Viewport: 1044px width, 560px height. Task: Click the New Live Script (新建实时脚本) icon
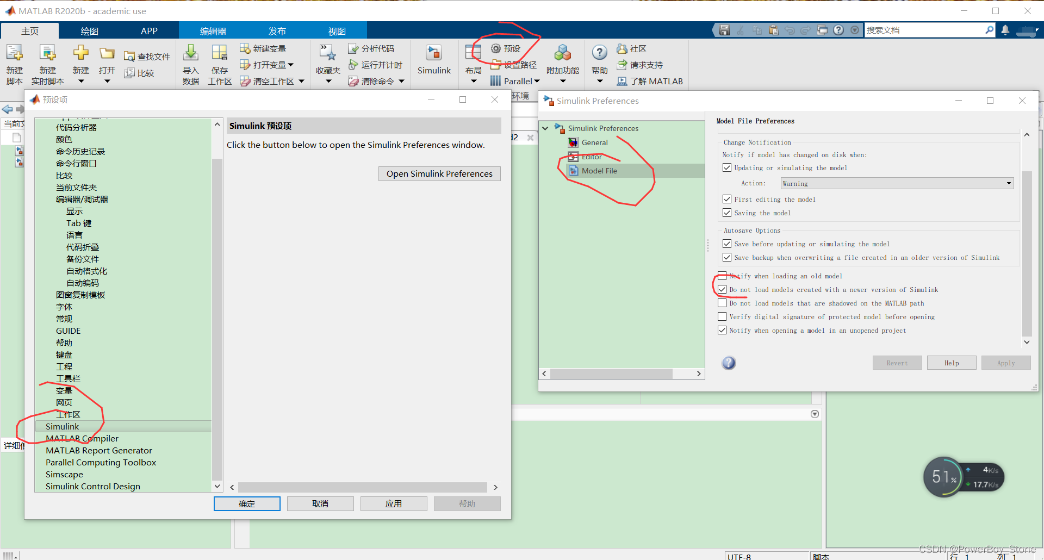[48, 53]
